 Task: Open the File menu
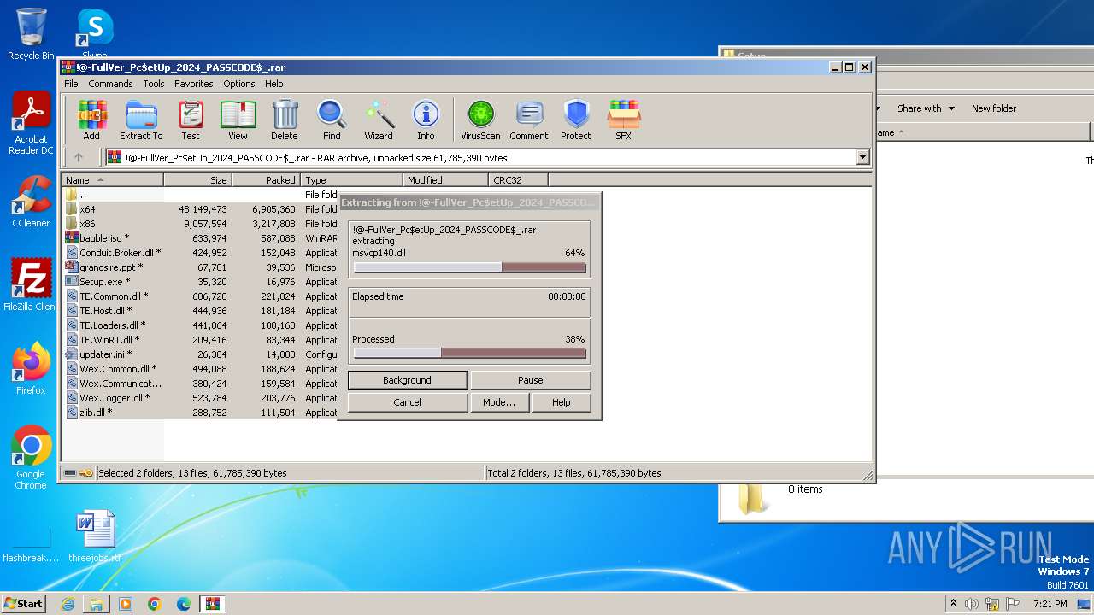[x=71, y=84]
